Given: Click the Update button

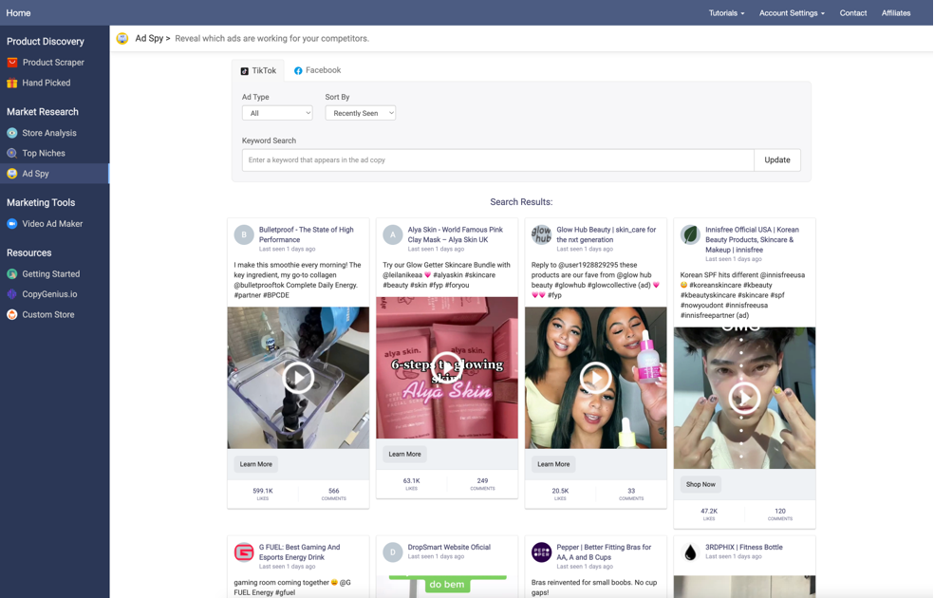Looking at the screenshot, I should 776,159.
